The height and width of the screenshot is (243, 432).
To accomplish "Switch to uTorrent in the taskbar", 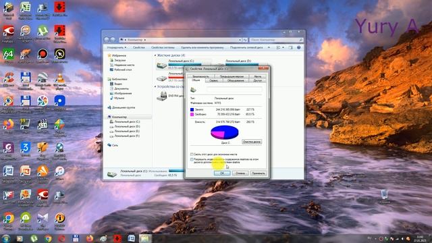I will click(x=34, y=238).
